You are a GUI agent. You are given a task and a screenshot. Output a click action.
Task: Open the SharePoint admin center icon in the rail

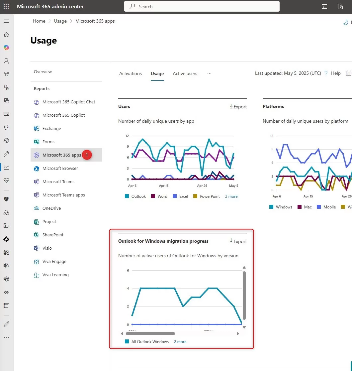[x=6, y=266]
